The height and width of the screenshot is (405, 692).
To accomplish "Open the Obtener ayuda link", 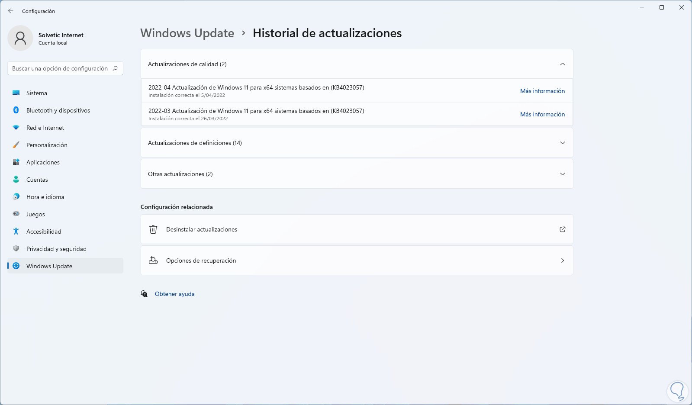I will 175,294.
